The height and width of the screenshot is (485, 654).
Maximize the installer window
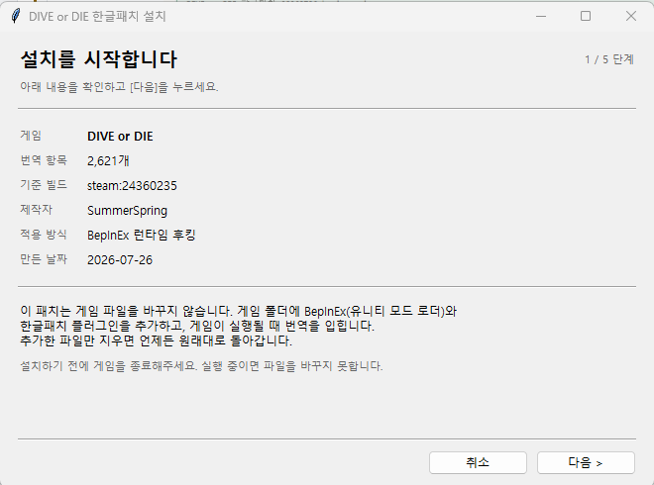pyautogui.click(x=586, y=16)
